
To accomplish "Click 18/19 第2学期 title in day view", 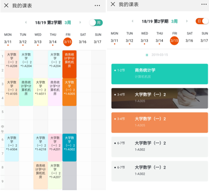I will coord(155,21).
